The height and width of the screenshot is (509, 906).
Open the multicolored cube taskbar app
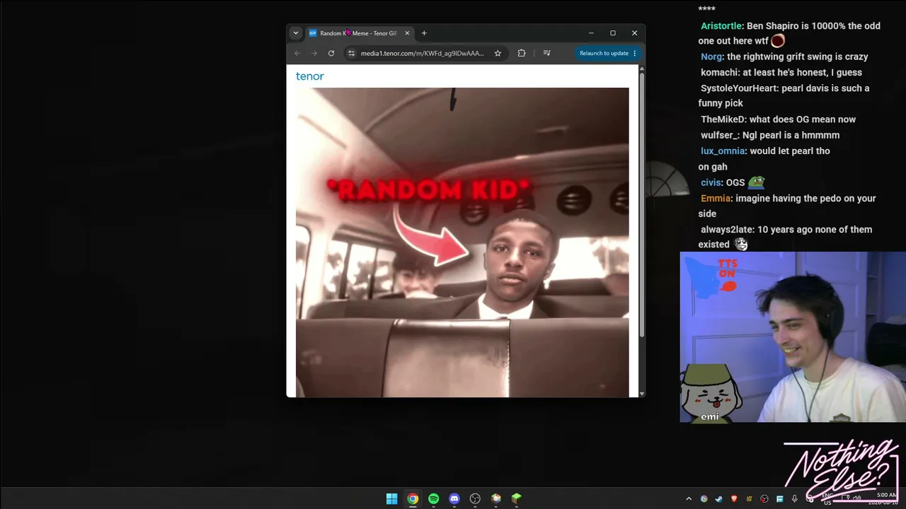[496, 499]
